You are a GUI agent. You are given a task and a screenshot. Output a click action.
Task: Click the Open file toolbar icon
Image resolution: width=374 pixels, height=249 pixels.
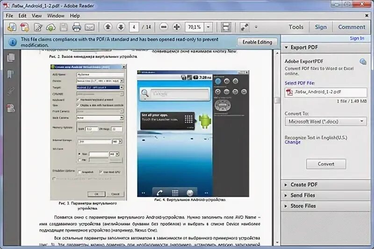point(12,27)
